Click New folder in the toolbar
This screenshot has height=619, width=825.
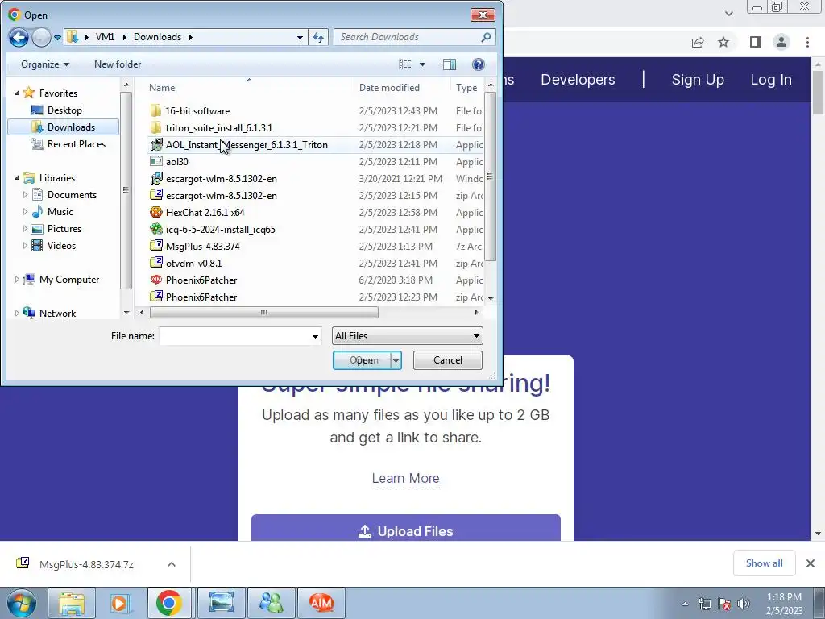(x=118, y=64)
